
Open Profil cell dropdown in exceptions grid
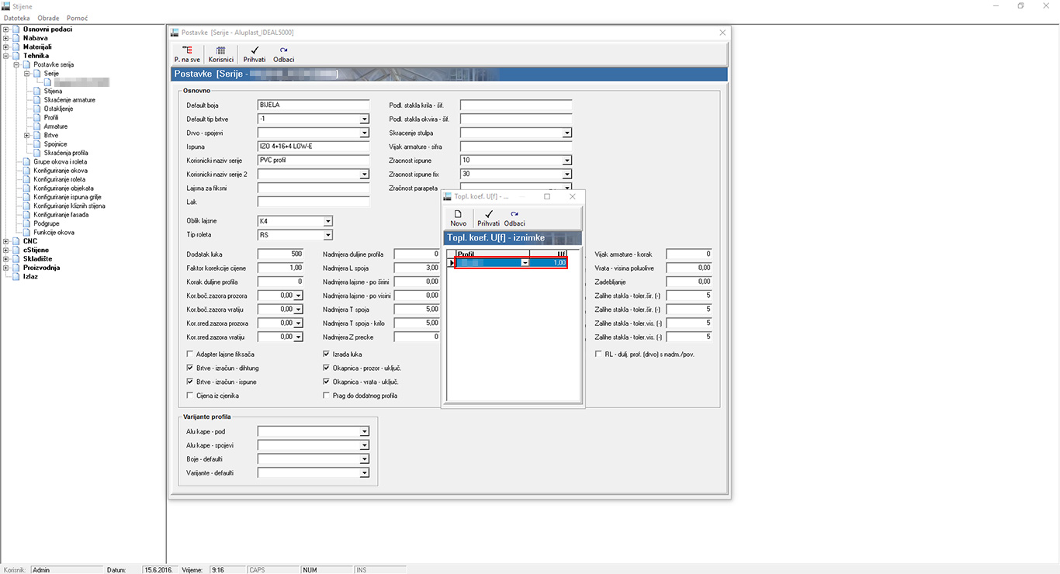525,264
